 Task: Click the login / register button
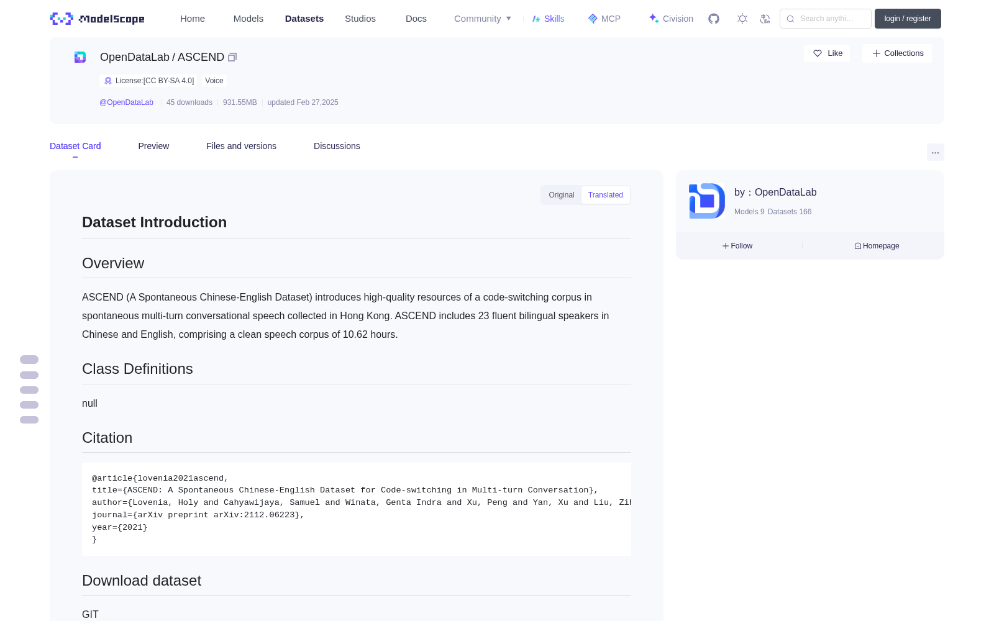point(908,19)
